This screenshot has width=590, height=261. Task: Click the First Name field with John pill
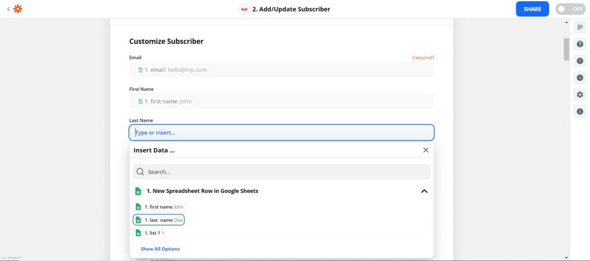[281, 101]
